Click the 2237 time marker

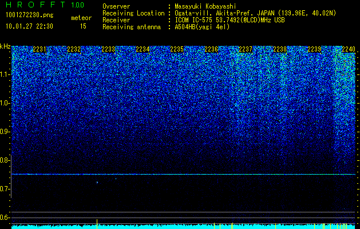click(x=246, y=49)
